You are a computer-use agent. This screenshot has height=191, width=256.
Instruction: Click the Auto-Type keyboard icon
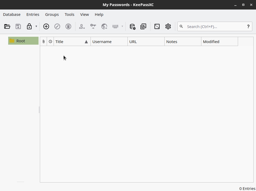pyautogui.click(x=115, y=26)
